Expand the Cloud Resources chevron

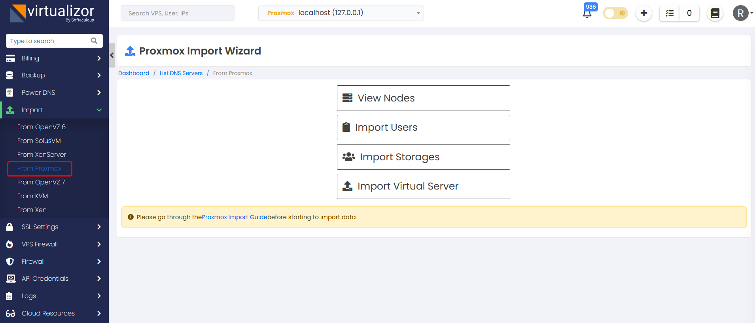point(99,313)
